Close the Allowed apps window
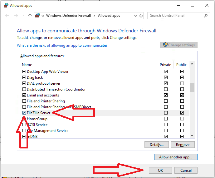Image resolution: width=215 pixels, height=178 pixels. pos(207,6)
